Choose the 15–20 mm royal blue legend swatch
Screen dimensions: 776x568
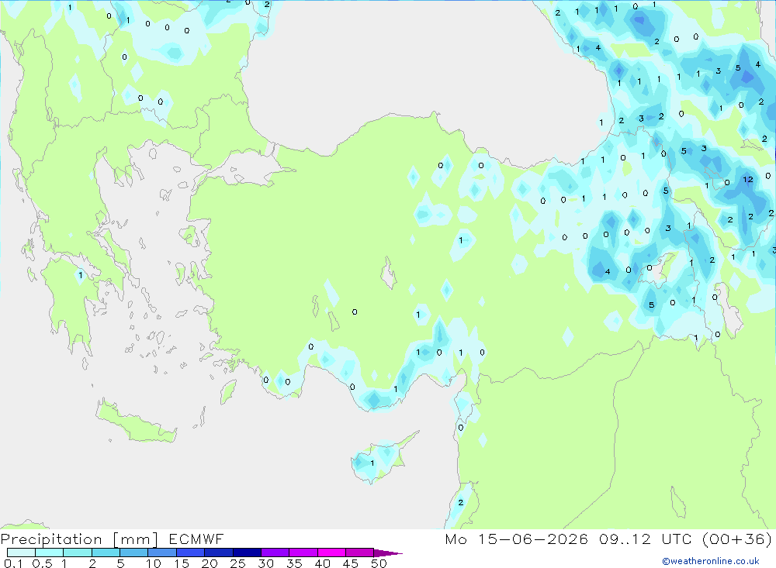pos(190,553)
